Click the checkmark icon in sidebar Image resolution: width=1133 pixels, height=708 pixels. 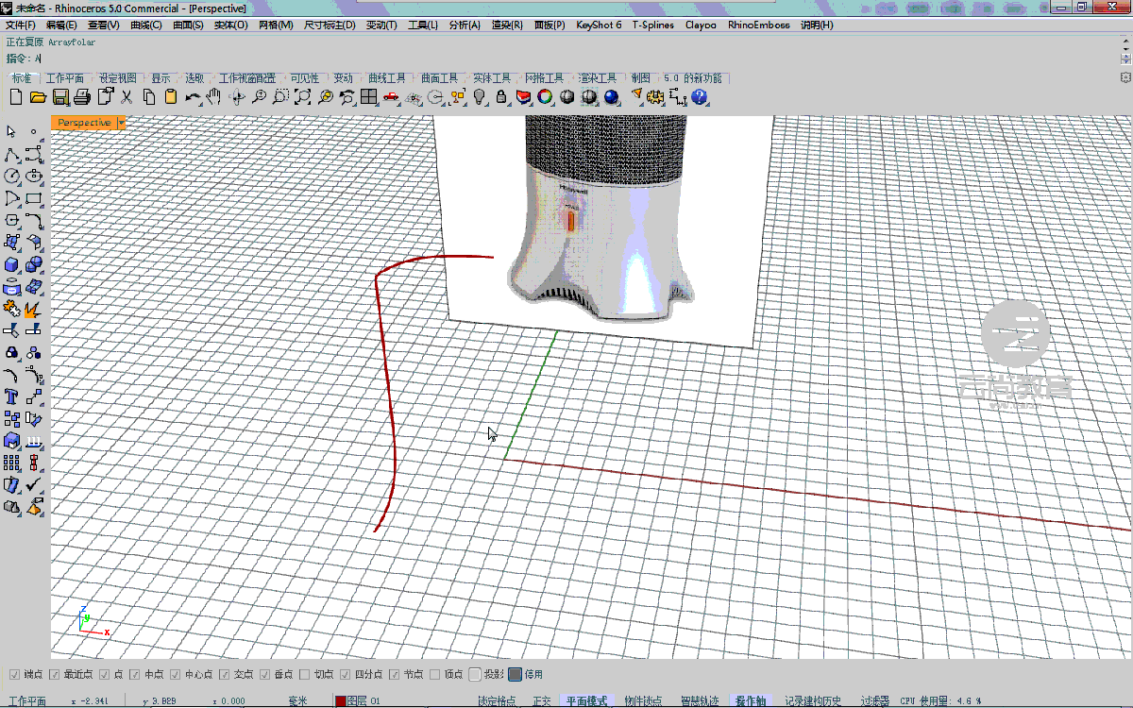coord(34,484)
